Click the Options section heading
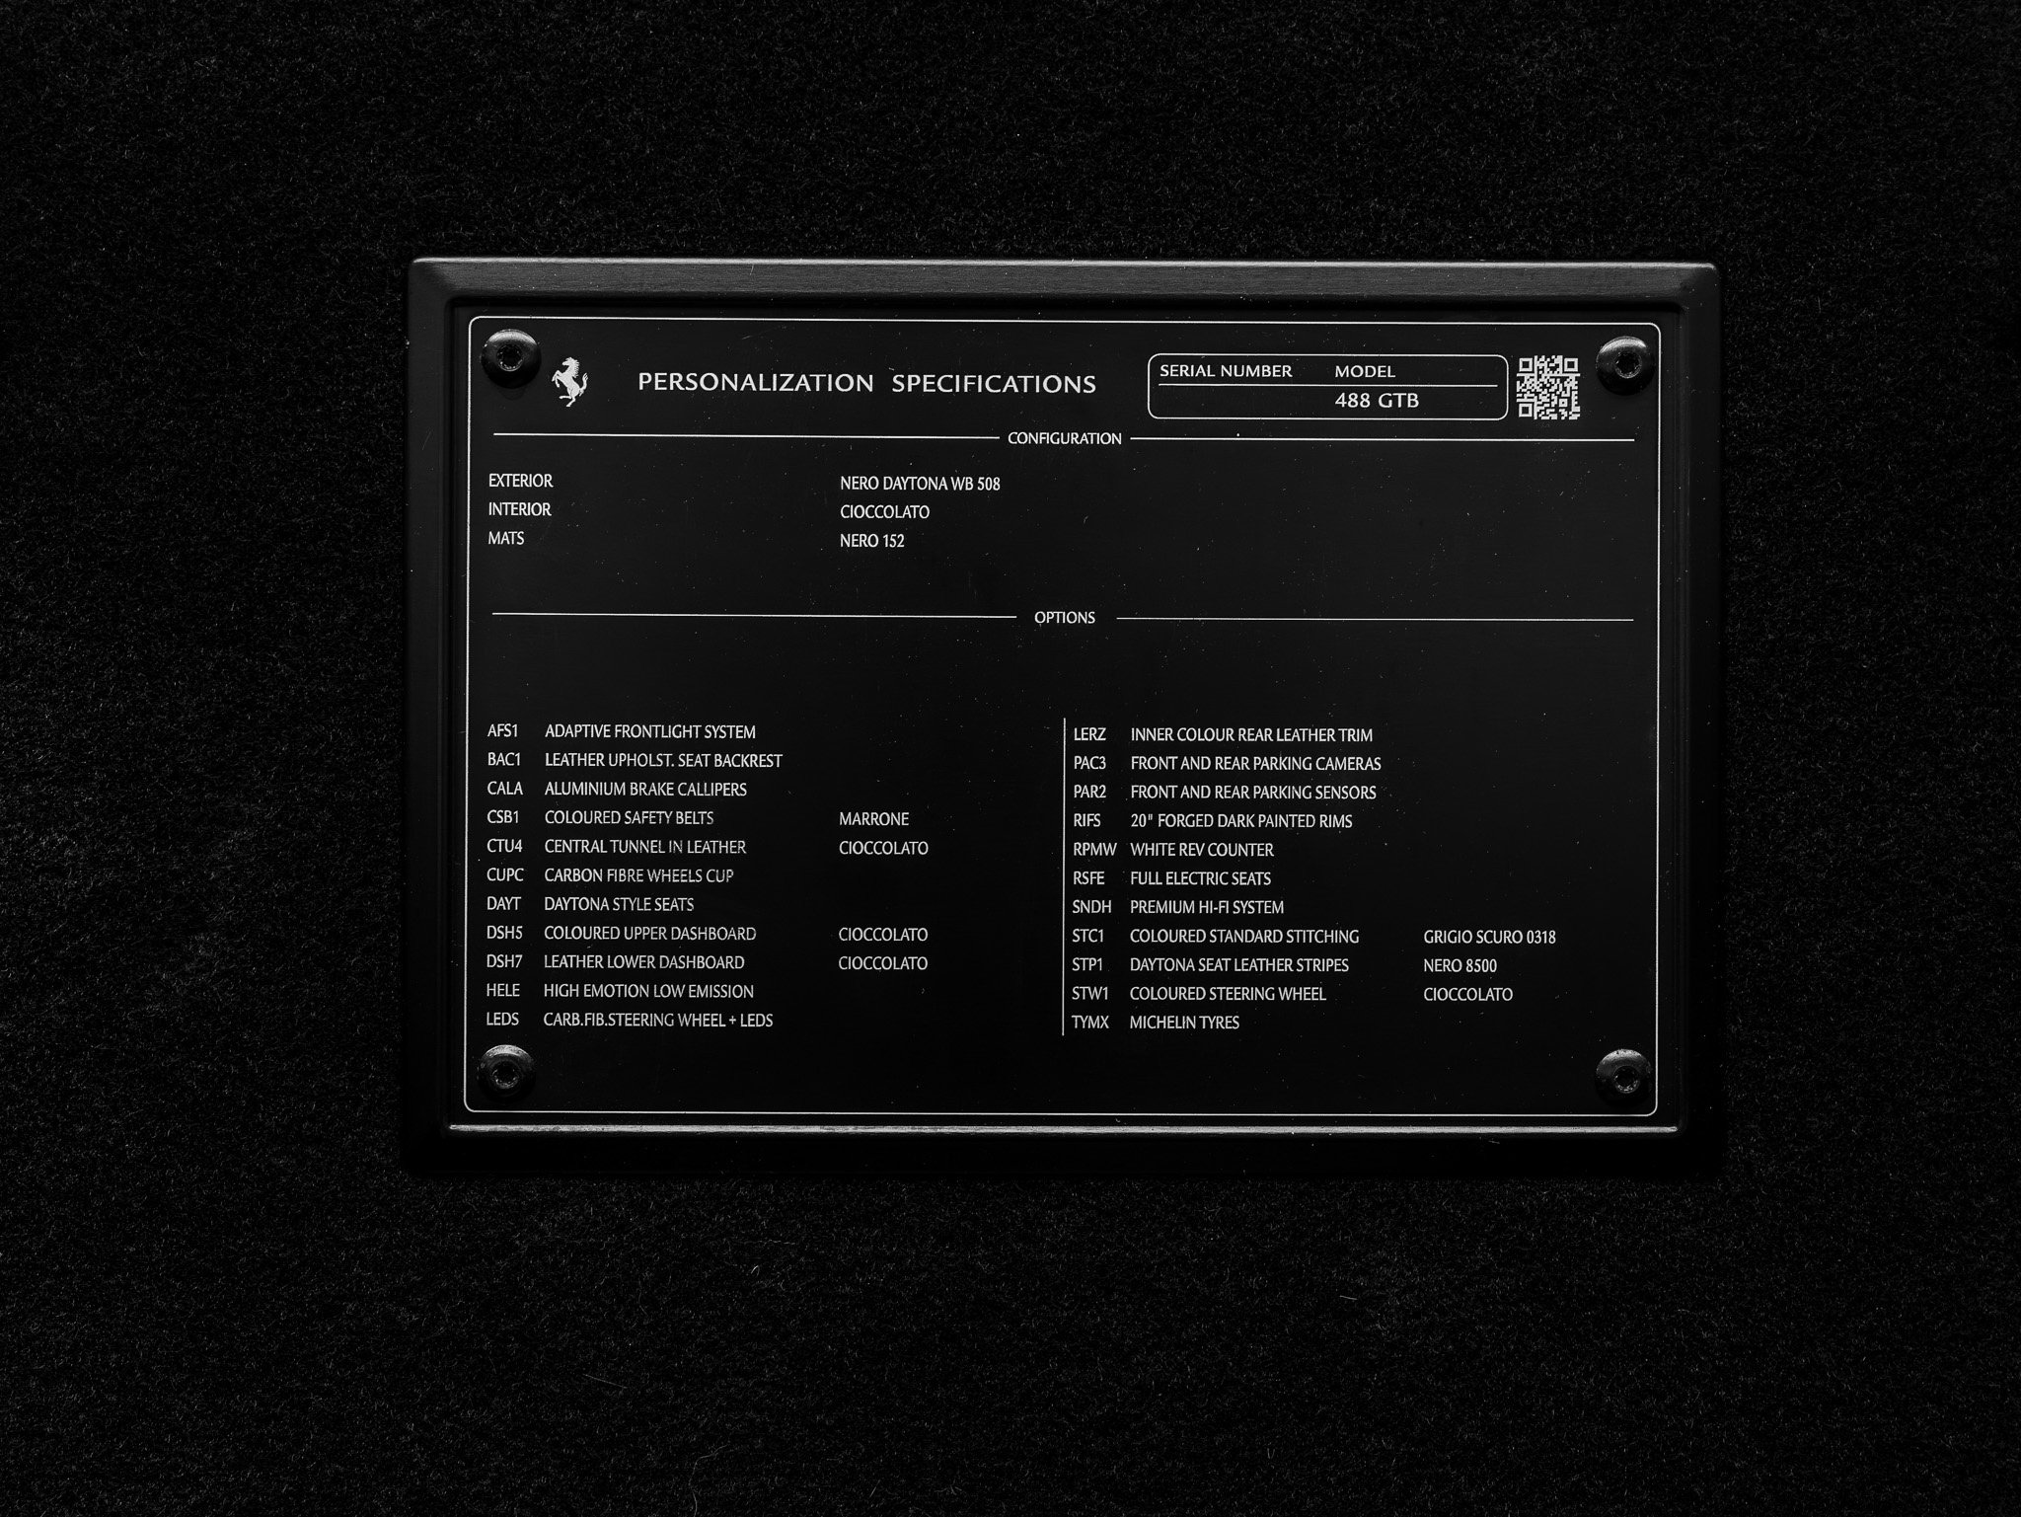 (1064, 618)
